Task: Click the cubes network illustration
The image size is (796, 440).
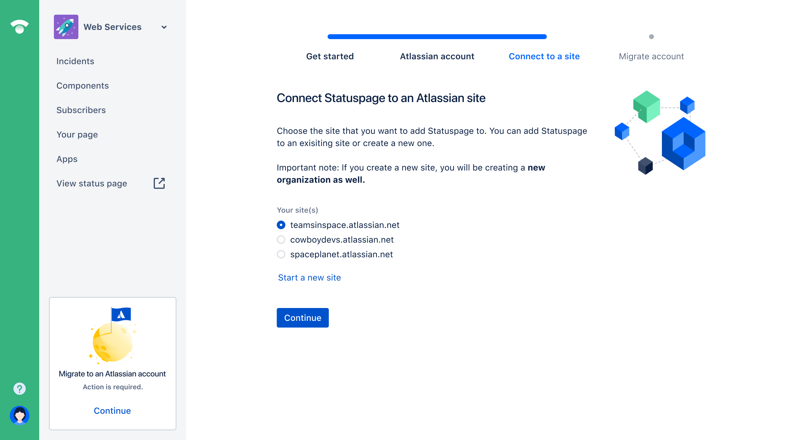Action: tap(660, 133)
